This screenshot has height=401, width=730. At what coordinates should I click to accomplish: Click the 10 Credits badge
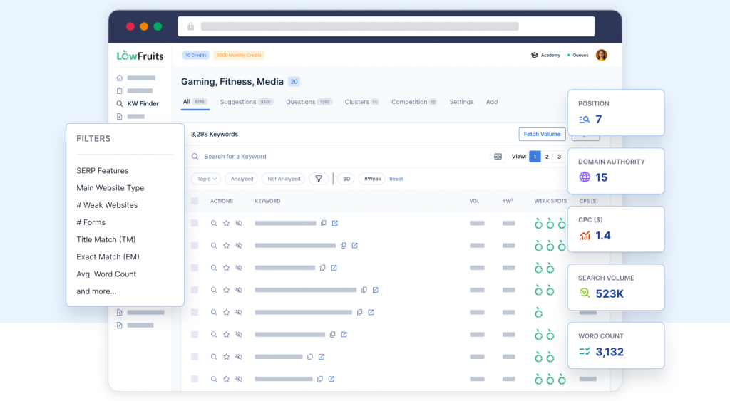pyautogui.click(x=195, y=55)
